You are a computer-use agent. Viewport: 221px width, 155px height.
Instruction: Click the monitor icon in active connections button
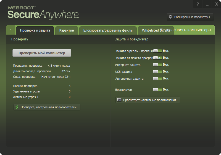[119, 100]
